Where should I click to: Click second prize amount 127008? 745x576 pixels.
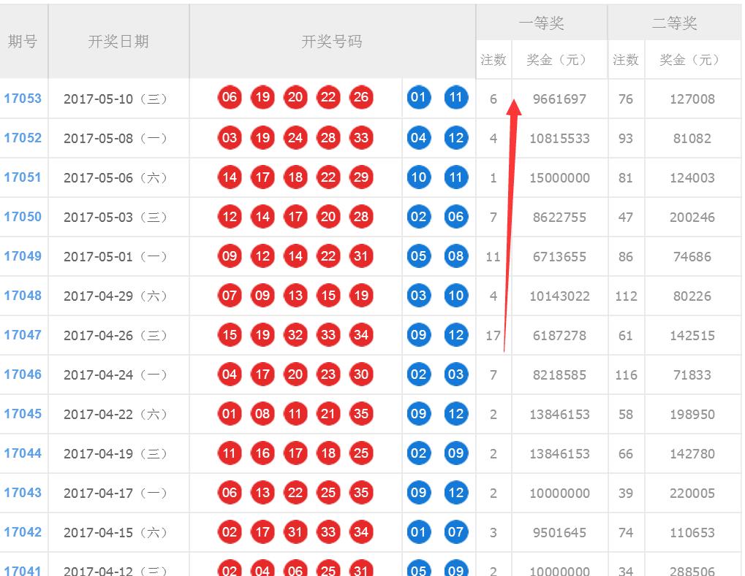click(x=692, y=99)
